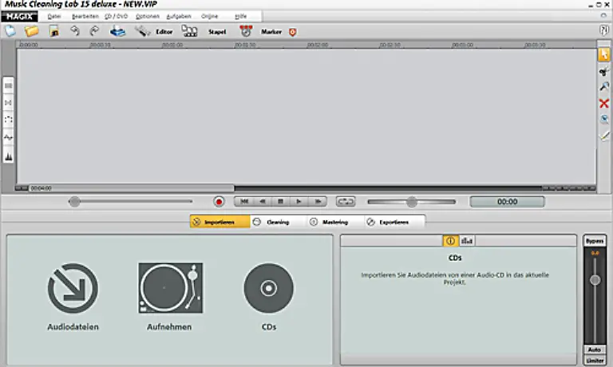
Task: Click the red shield icon after Marker
Action: [x=292, y=32]
